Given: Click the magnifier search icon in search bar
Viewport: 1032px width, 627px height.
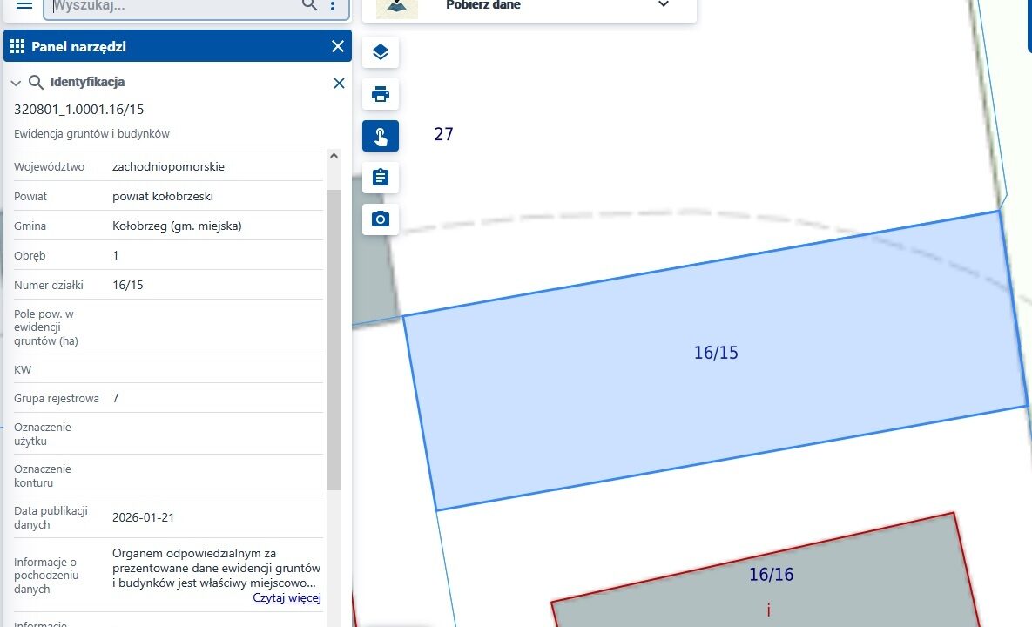Looking at the screenshot, I should [309, 5].
